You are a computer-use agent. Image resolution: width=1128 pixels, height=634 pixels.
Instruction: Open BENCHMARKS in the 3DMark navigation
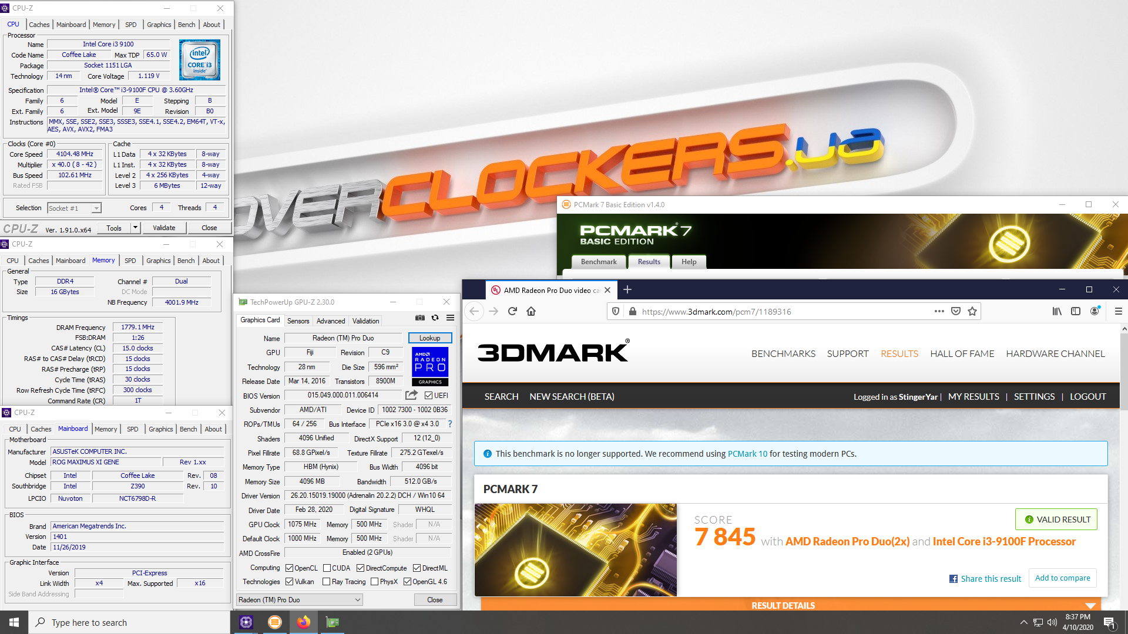(x=783, y=353)
